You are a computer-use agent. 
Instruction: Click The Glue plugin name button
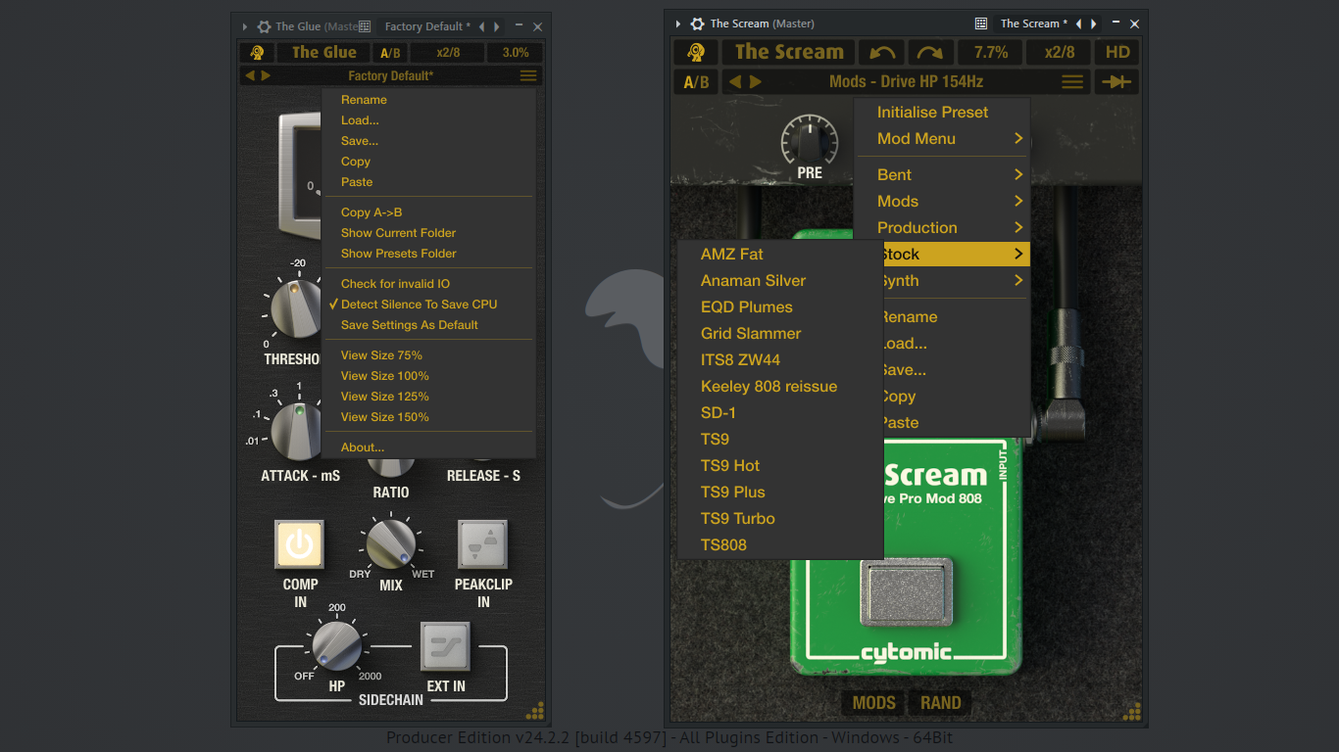[x=324, y=53]
